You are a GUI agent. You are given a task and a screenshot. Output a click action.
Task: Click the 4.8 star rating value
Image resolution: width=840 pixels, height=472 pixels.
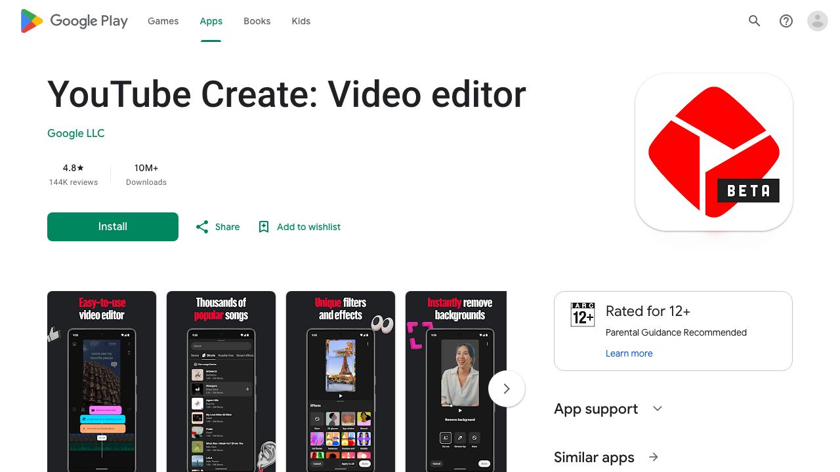[x=73, y=168]
